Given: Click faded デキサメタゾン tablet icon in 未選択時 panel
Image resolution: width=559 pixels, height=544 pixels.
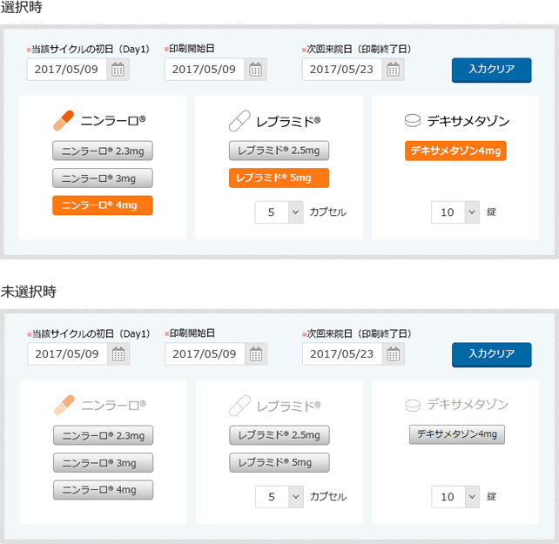Looking at the screenshot, I should coord(413,406).
